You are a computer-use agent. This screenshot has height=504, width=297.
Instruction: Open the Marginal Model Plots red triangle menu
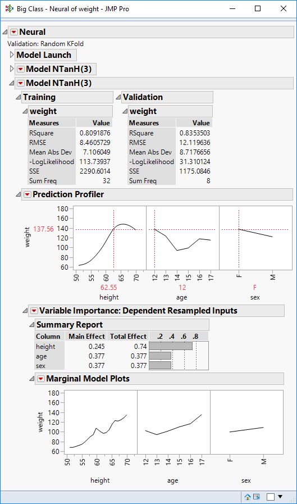click(41, 379)
